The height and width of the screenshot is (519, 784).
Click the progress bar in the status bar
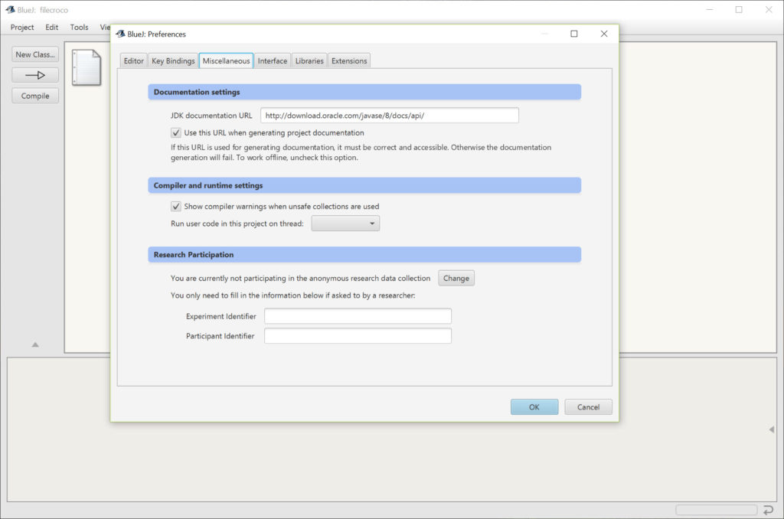pyautogui.click(x=717, y=510)
